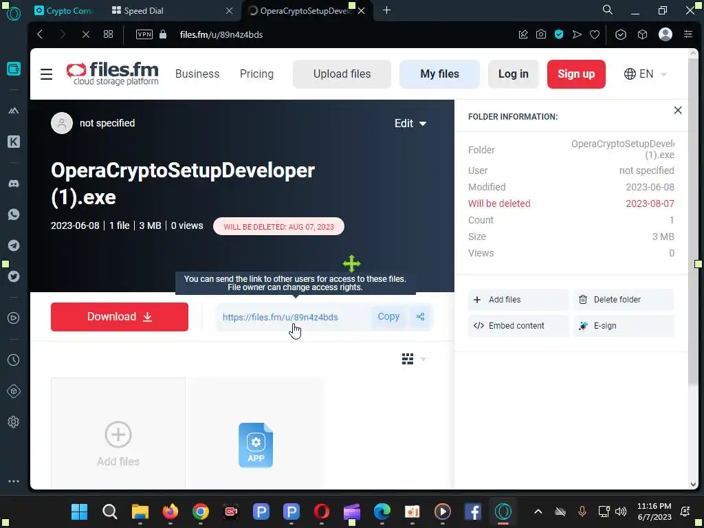This screenshot has height=528, width=704.
Task: Click Sign up button
Action: pos(576,74)
